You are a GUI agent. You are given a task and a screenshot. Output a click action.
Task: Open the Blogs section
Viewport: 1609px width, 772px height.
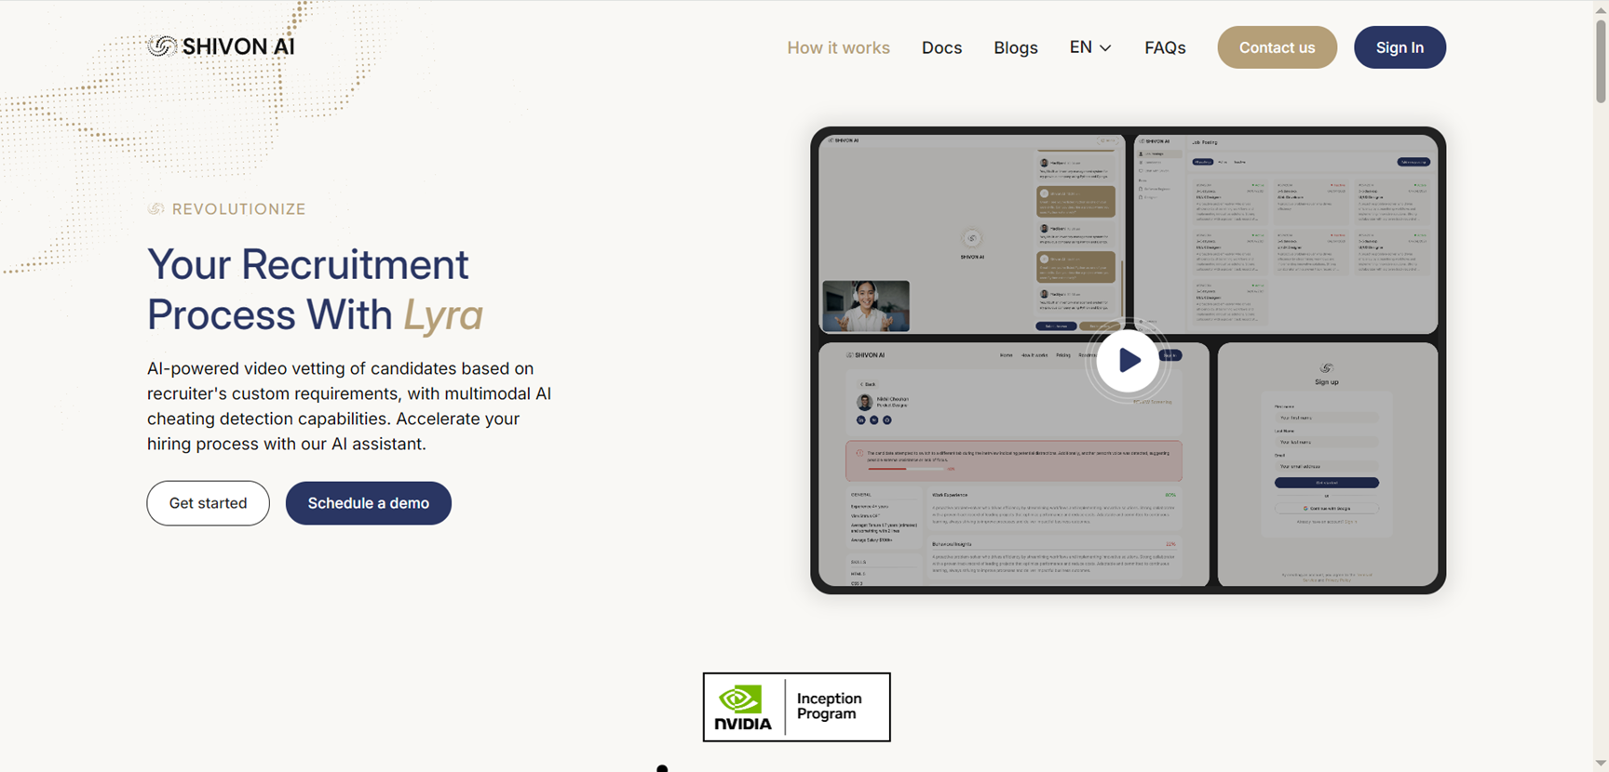1015,47
